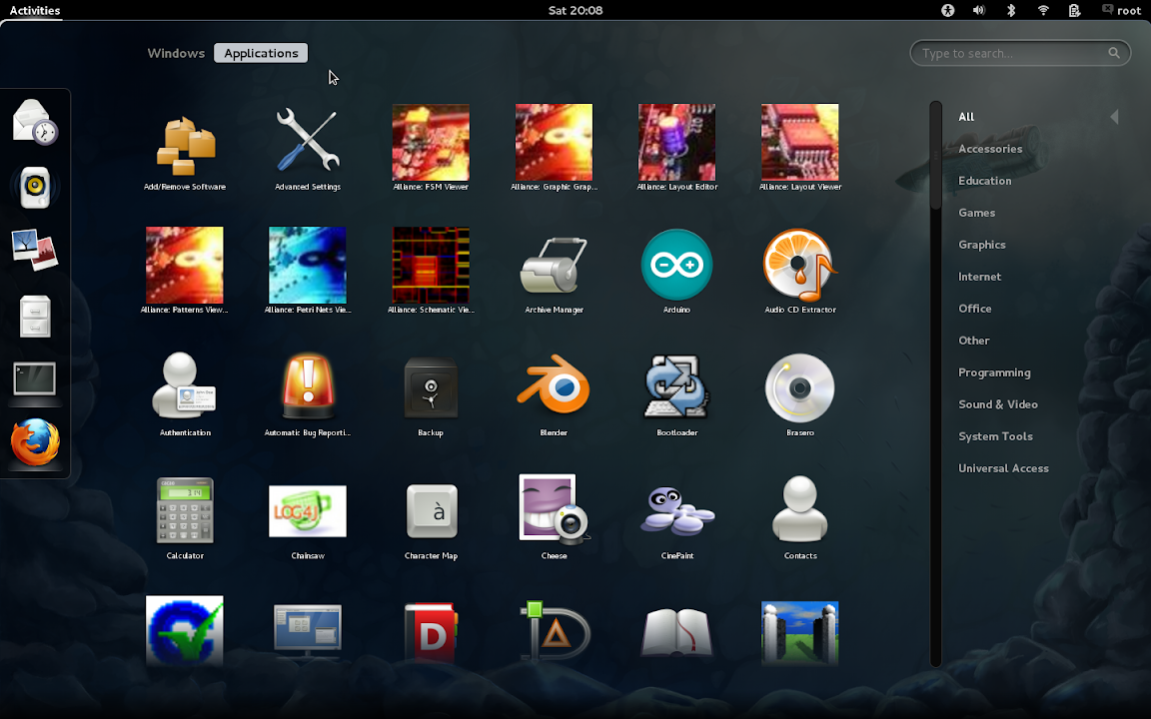Open the Wi-Fi network menu
Image resolution: width=1151 pixels, height=719 pixels.
pyautogui.click(x=1043, y=10)
